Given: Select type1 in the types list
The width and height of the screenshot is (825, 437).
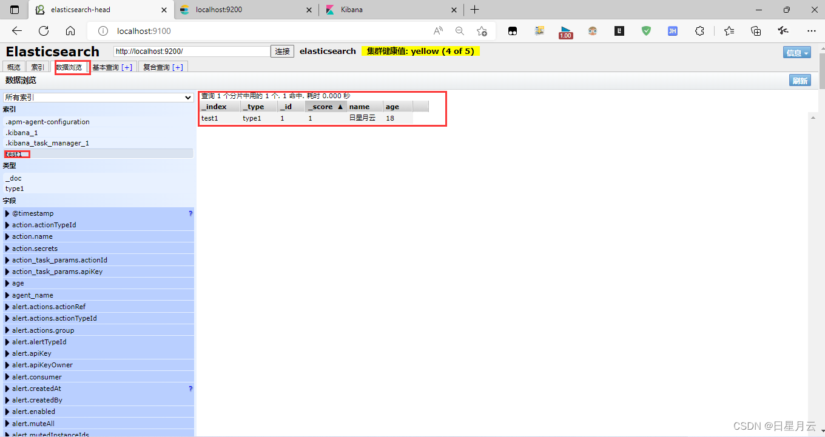Looking at the screenshot, I should pyautogui.click(x=98, y=188).
